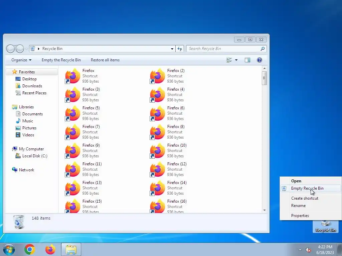Choose Empty Recycle Bin in context menu

[311, 188]
